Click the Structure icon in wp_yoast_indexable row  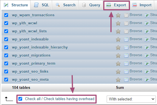coord(147,39)
